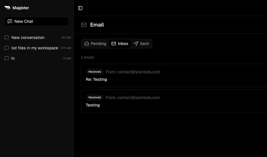Screen dimensions: 267x157
Task: Click chat icon next to list files conversation
Action: tap(7, 48)
